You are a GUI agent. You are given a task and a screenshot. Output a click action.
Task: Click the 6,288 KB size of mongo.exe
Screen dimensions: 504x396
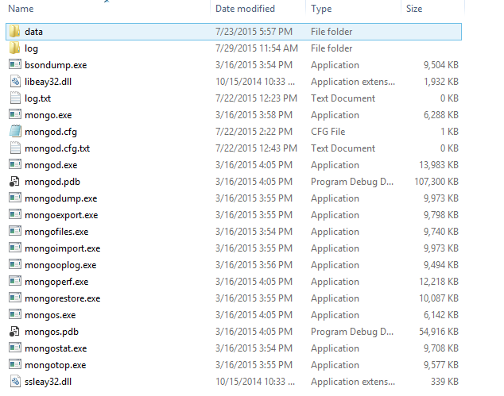click(x=441, y=115)
